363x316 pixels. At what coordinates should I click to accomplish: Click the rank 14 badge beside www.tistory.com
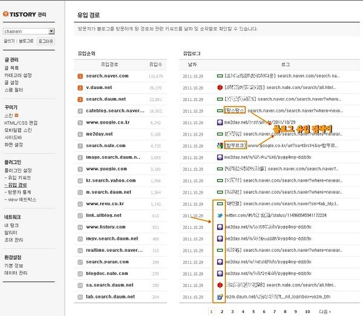[80, 227]
